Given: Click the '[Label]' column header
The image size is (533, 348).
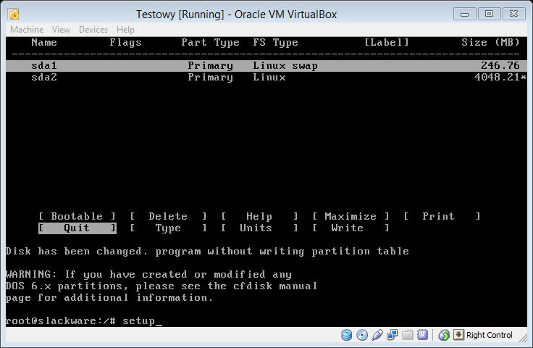Looking at the screenshot, I should [x=387, y=43].
